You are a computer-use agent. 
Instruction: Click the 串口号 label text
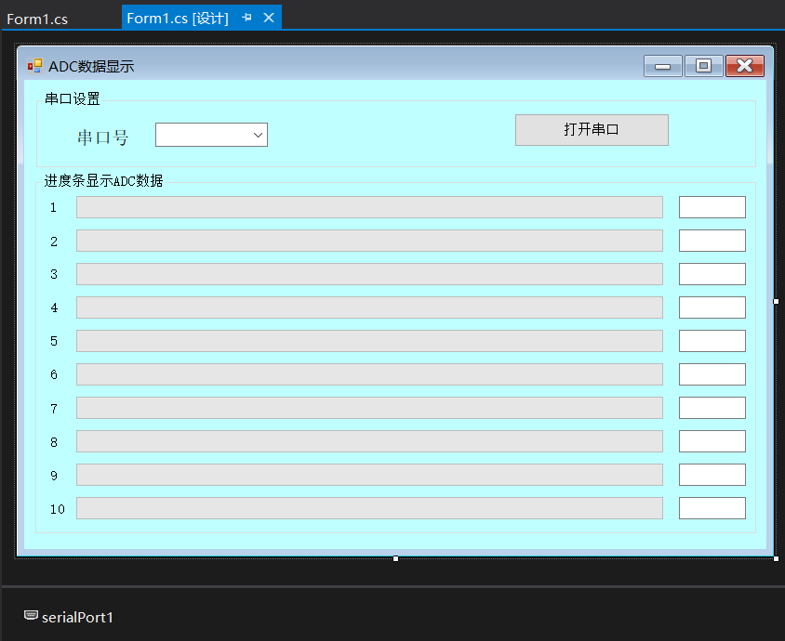[x=102, y=137]
